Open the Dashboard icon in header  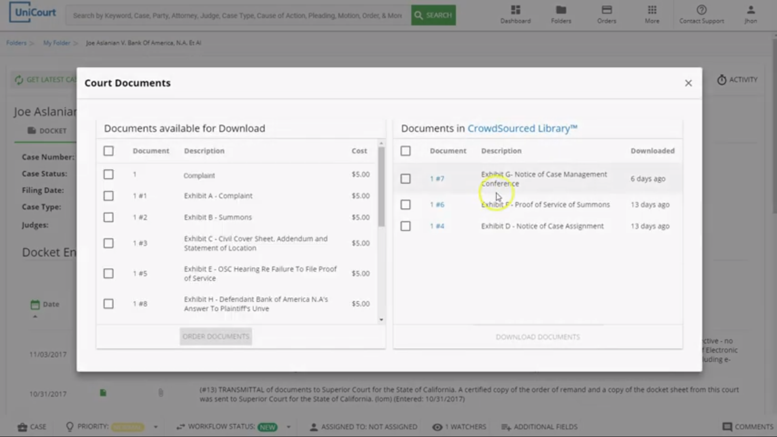[515, 10]
